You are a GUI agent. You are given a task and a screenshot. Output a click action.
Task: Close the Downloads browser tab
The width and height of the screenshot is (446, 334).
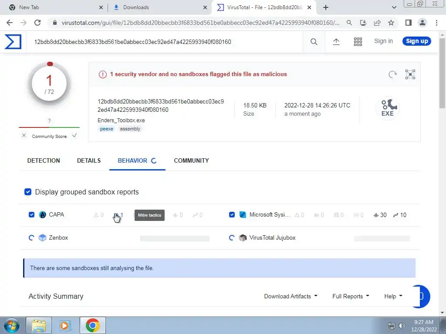(205, 7)
